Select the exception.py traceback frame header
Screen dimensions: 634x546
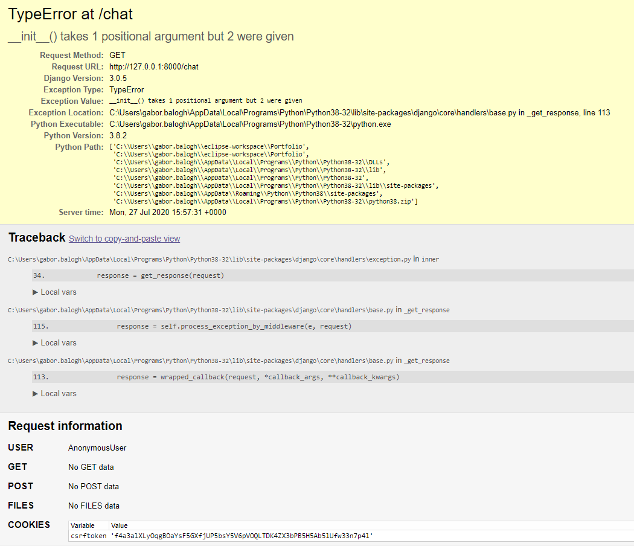tap(223, 259)
